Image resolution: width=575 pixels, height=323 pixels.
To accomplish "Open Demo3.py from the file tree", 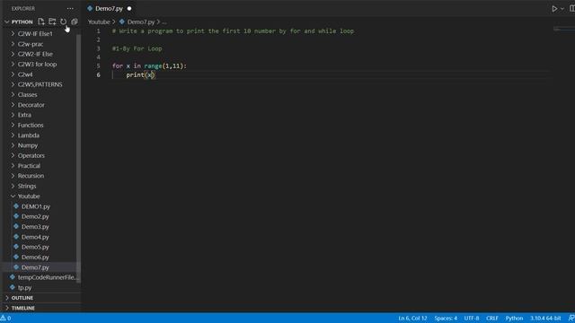I will pyautogui.click(x=35, y=227).
